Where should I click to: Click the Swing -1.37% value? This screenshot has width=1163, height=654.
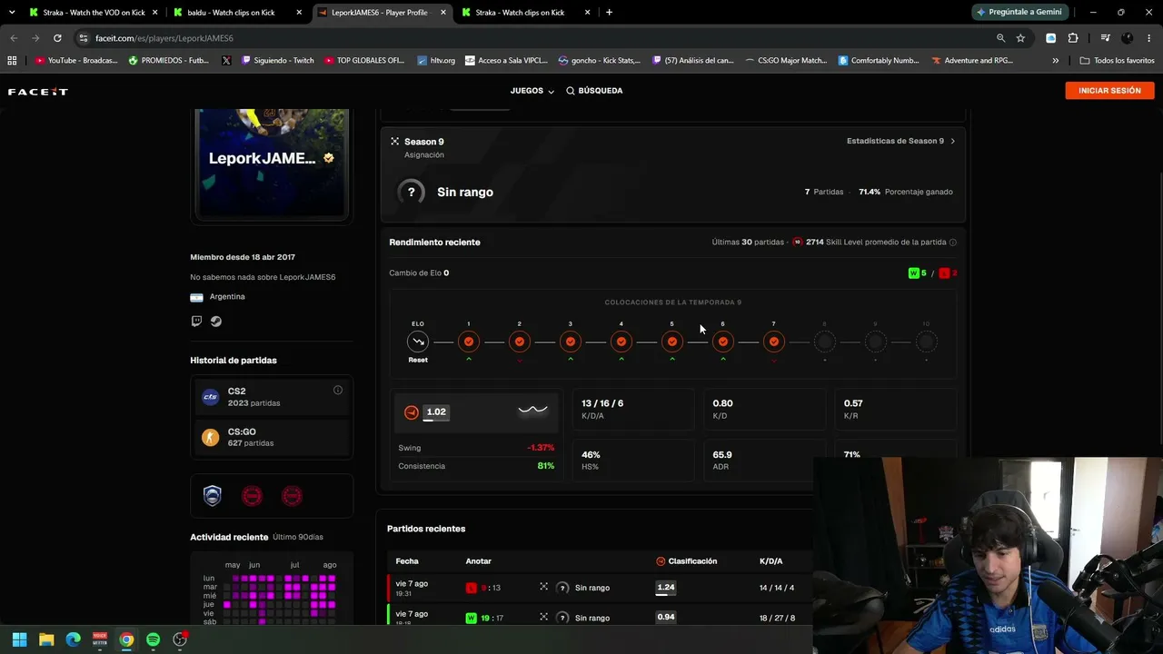(x=541, y=448)
